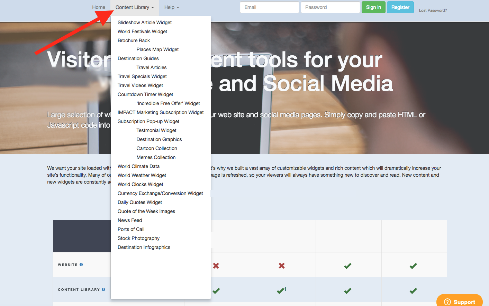Select Subscription Pop-up Widget
Screen dimensions: 489x306
[148, 121]
